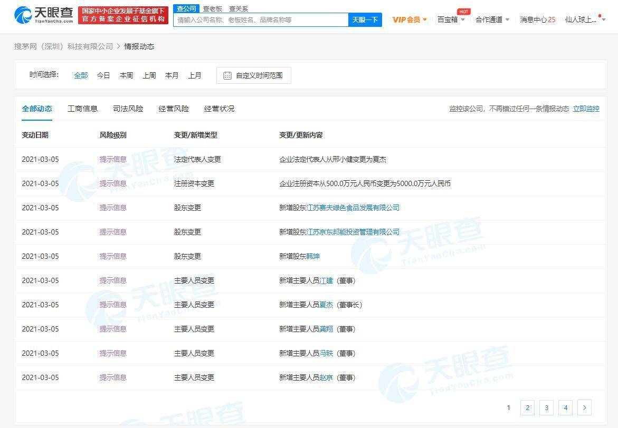Click 提示信息 in 法定代表人变更 row
Viewport: 618px width, 428px height.
[x=113, y=160]
